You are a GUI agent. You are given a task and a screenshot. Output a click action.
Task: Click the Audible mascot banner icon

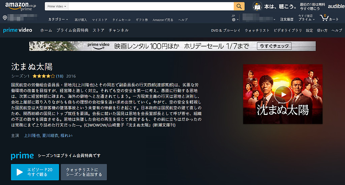[x=257, y=6]
